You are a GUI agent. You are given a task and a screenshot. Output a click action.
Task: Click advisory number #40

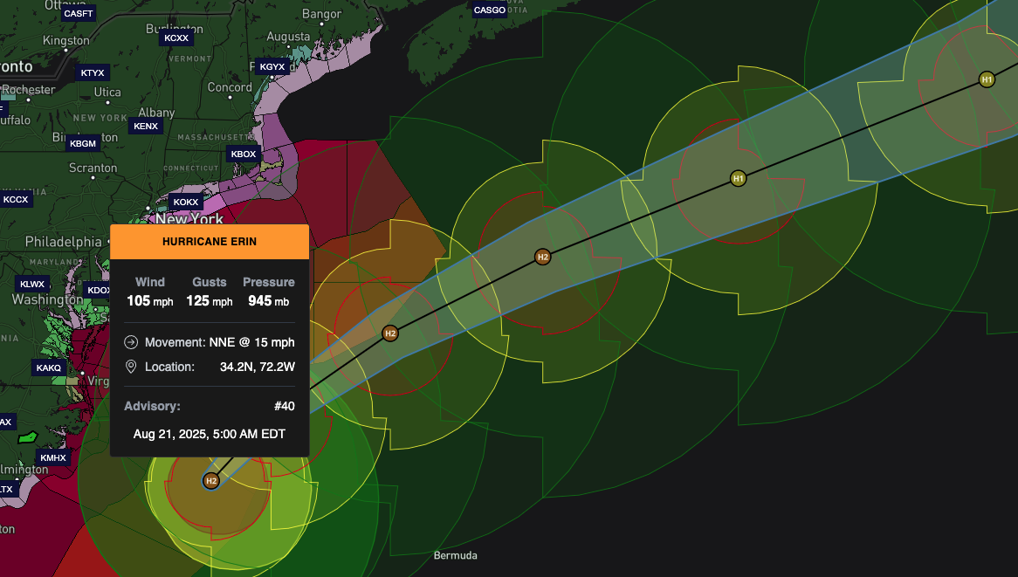pyautogui.click(x=285, y=406)
